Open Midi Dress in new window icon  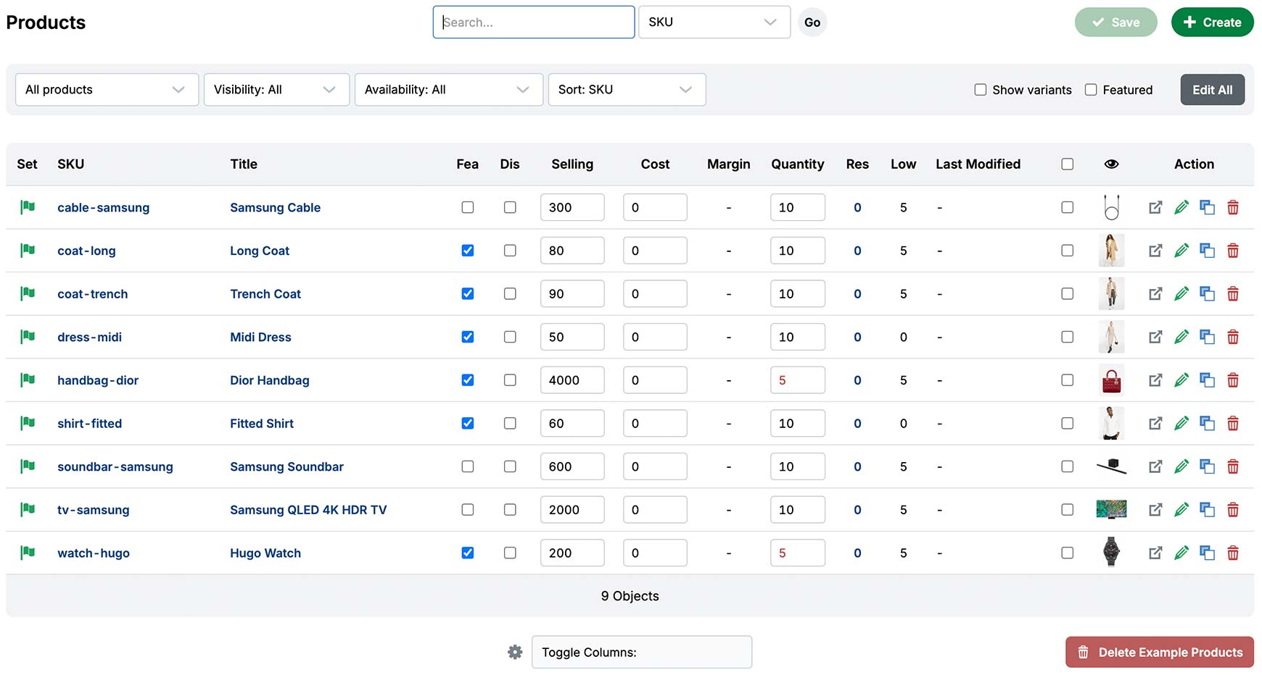1155,337
